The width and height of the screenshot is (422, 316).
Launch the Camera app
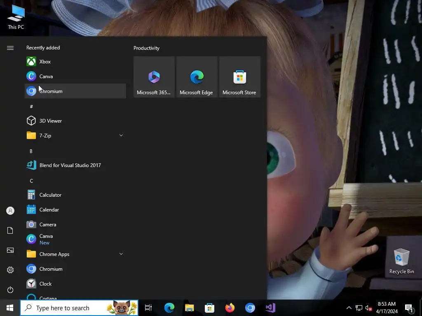click(75, 224)
